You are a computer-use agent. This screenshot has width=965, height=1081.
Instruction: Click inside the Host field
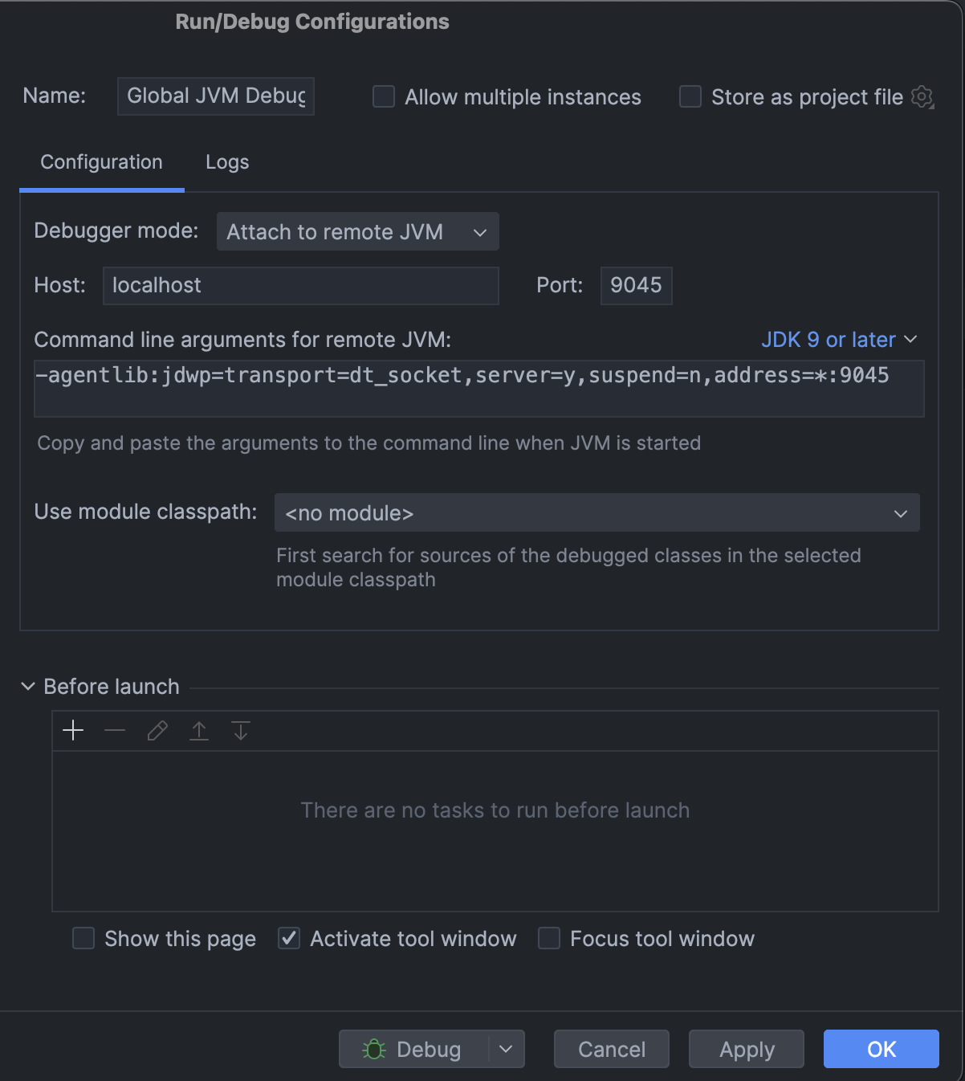[x=301, y=285]
